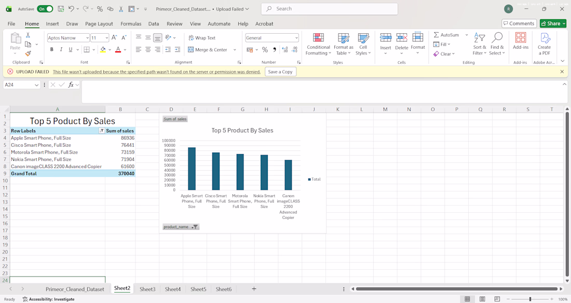Click the Insert cells icon
Viewport: 571px width, 303px height.
tap(386, 37)
